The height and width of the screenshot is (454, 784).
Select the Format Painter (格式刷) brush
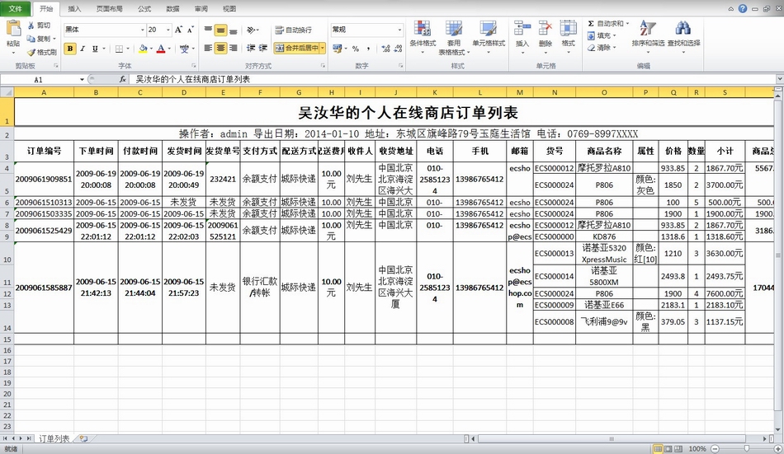pyautogui.click(x=31, y=52)
